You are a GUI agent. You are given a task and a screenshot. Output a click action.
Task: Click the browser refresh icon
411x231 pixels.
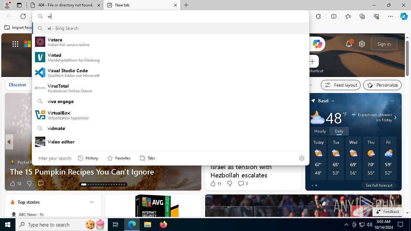point(23,16)
